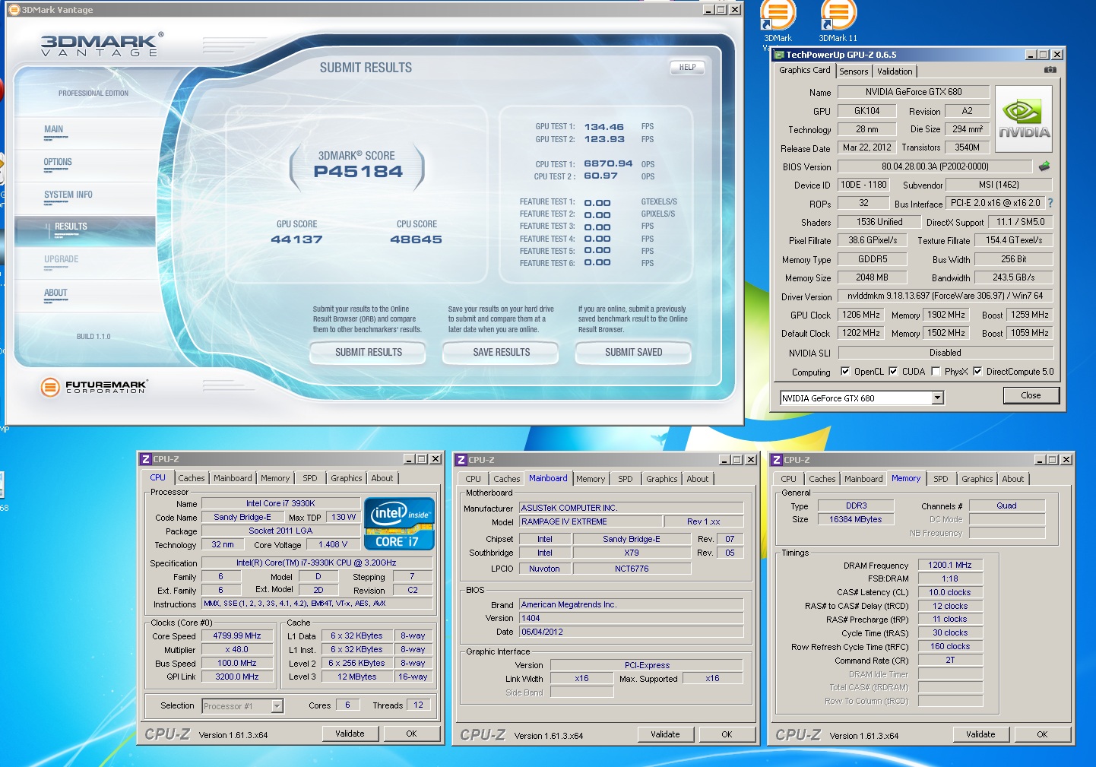1096x767 pixels.
Task: Click the CPU score value 48645
Action: click(416, 239)
